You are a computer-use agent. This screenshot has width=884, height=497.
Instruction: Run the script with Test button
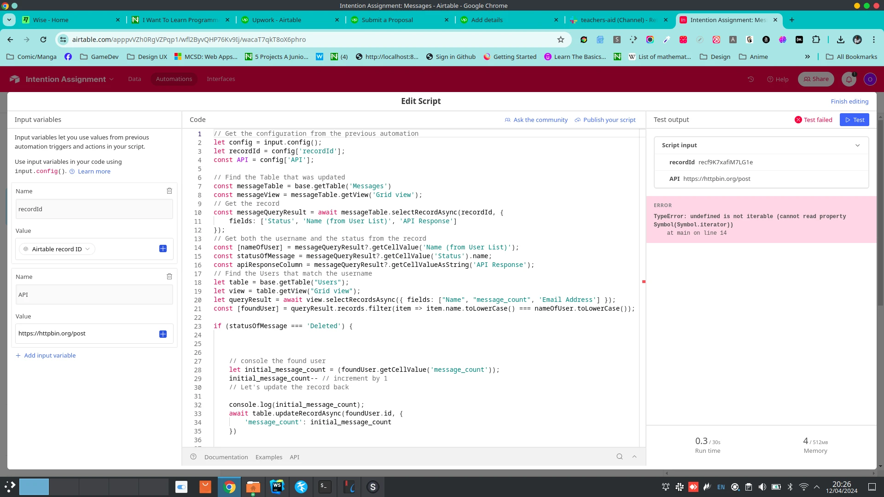855,120
